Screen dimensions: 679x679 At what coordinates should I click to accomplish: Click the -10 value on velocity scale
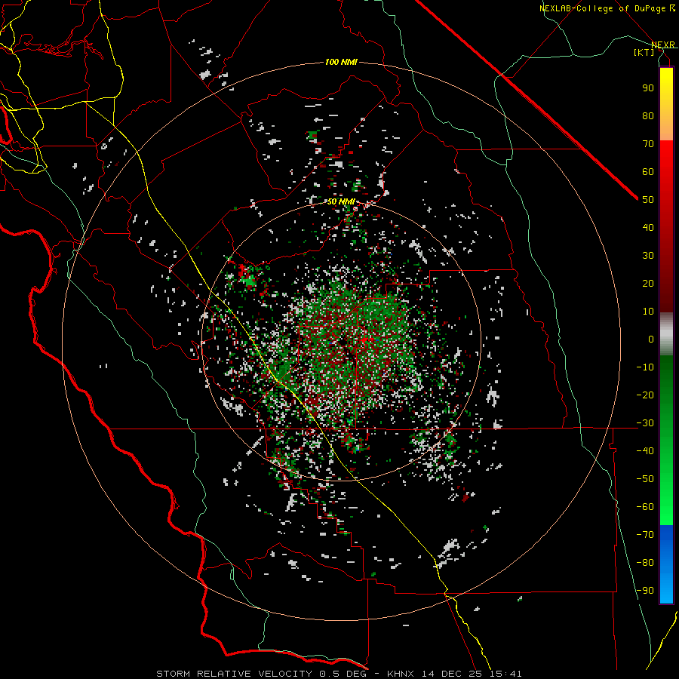(x=645, y=367)
